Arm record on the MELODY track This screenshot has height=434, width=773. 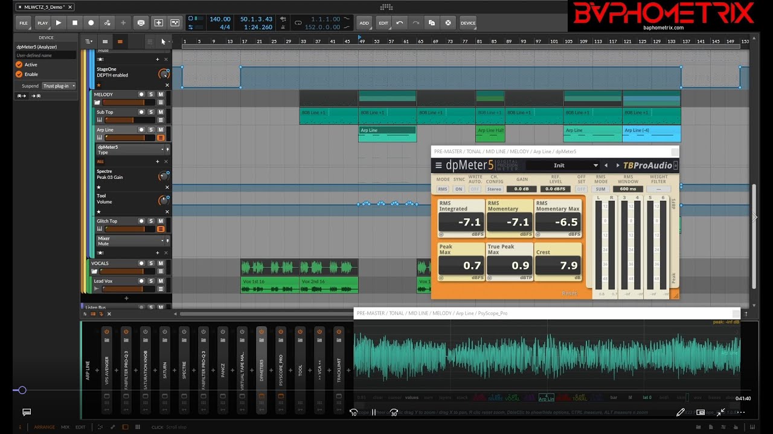click(x=141, y=95)
